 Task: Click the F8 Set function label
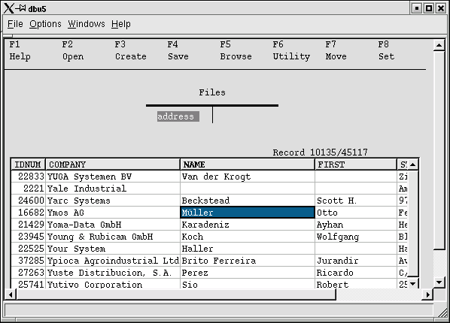click(x=386, y=50)
